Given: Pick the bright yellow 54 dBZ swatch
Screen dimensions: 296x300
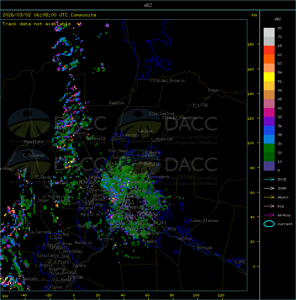Looking at the screenshot, I should [x=269, y=77].
